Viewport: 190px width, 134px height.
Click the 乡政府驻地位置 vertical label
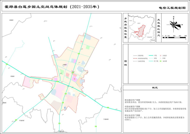point(126,28)
